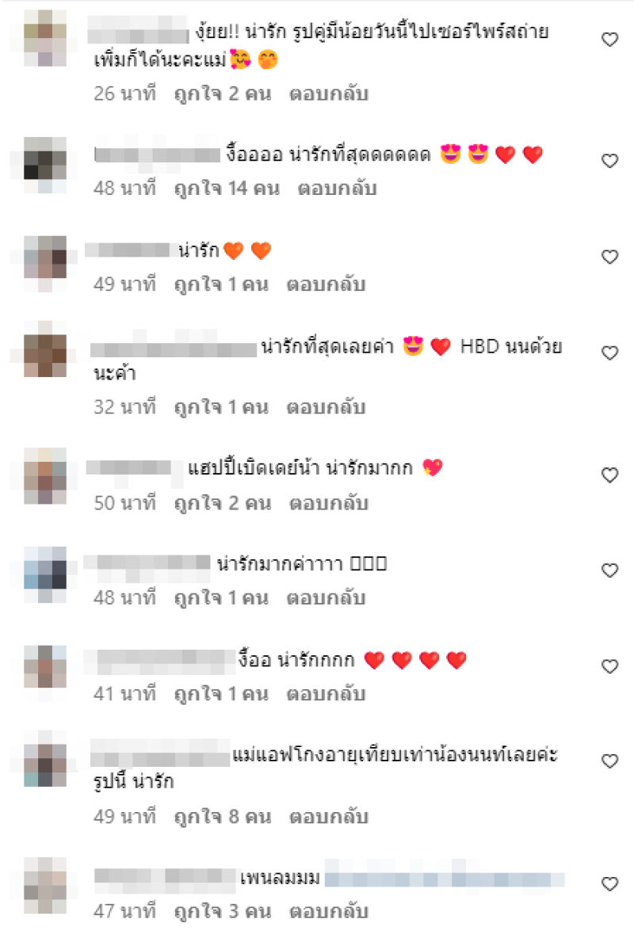Like the comment posted 26 นาที ago
Image resolution: width=634 pixels, height=942 pixels.
coord(610,40)
